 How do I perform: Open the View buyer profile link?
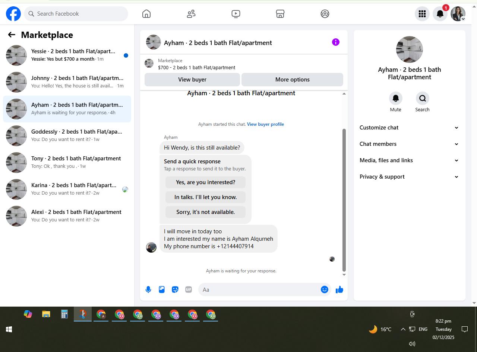[x=265, y=124]
